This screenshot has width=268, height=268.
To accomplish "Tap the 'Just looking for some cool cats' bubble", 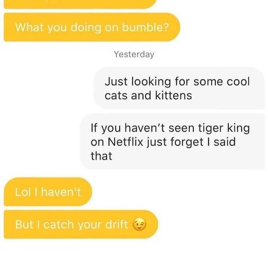I will click(x=179, y=88).
